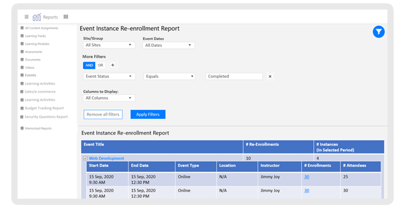The height and width of the screenshot is (208, 405).
Task: Add a filter with the plus icon
Action: [x=113, y=65]
